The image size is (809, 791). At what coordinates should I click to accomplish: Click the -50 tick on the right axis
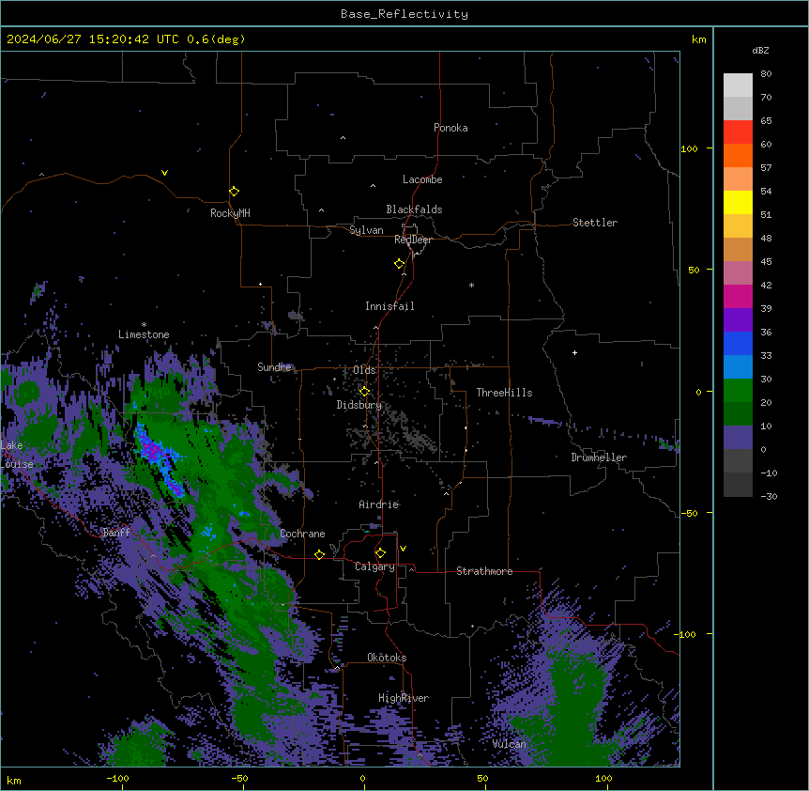click(689, 513)
